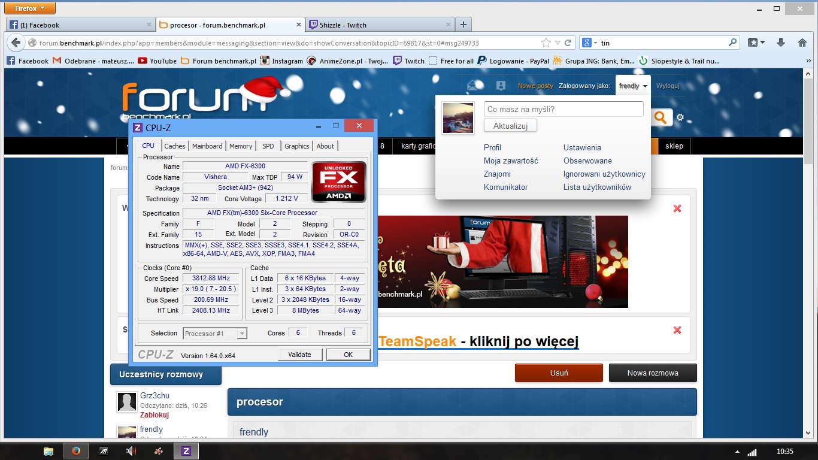This screenshot has width=818, height=460.
Task: Open the Firefox downloads arrow
Action: [781, 43]
